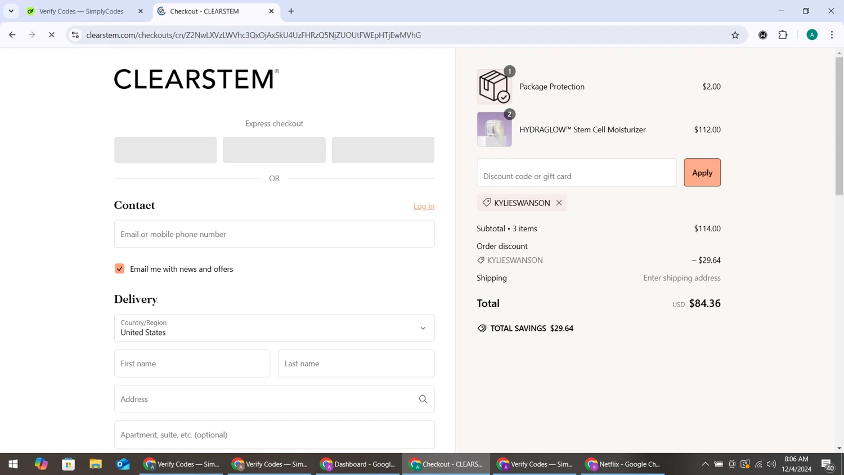
Task: Open Microsoft Store from the taskbar
Action: 69,464
